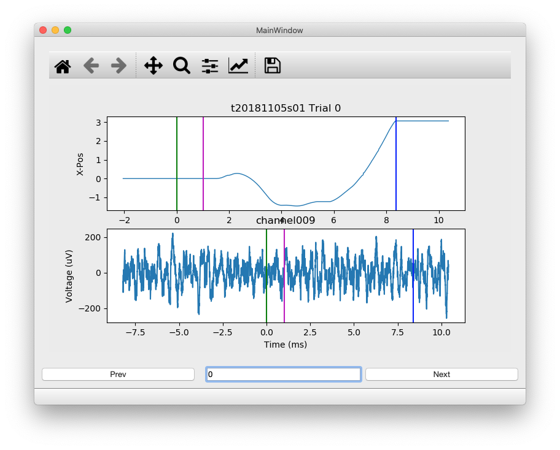Go forward to next view arrow
This screenshot has height=450, width=560.
(119, 66)
